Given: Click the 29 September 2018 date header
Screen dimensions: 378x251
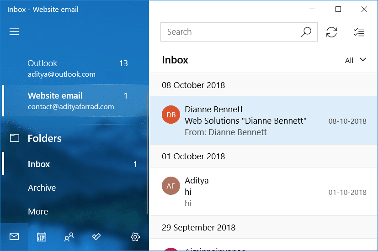Looking at the screenshot, I should click(264, 227).
